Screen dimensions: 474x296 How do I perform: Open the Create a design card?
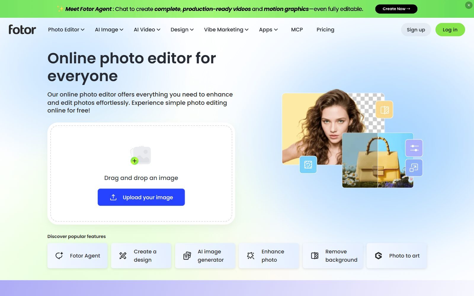coord(141,256)
